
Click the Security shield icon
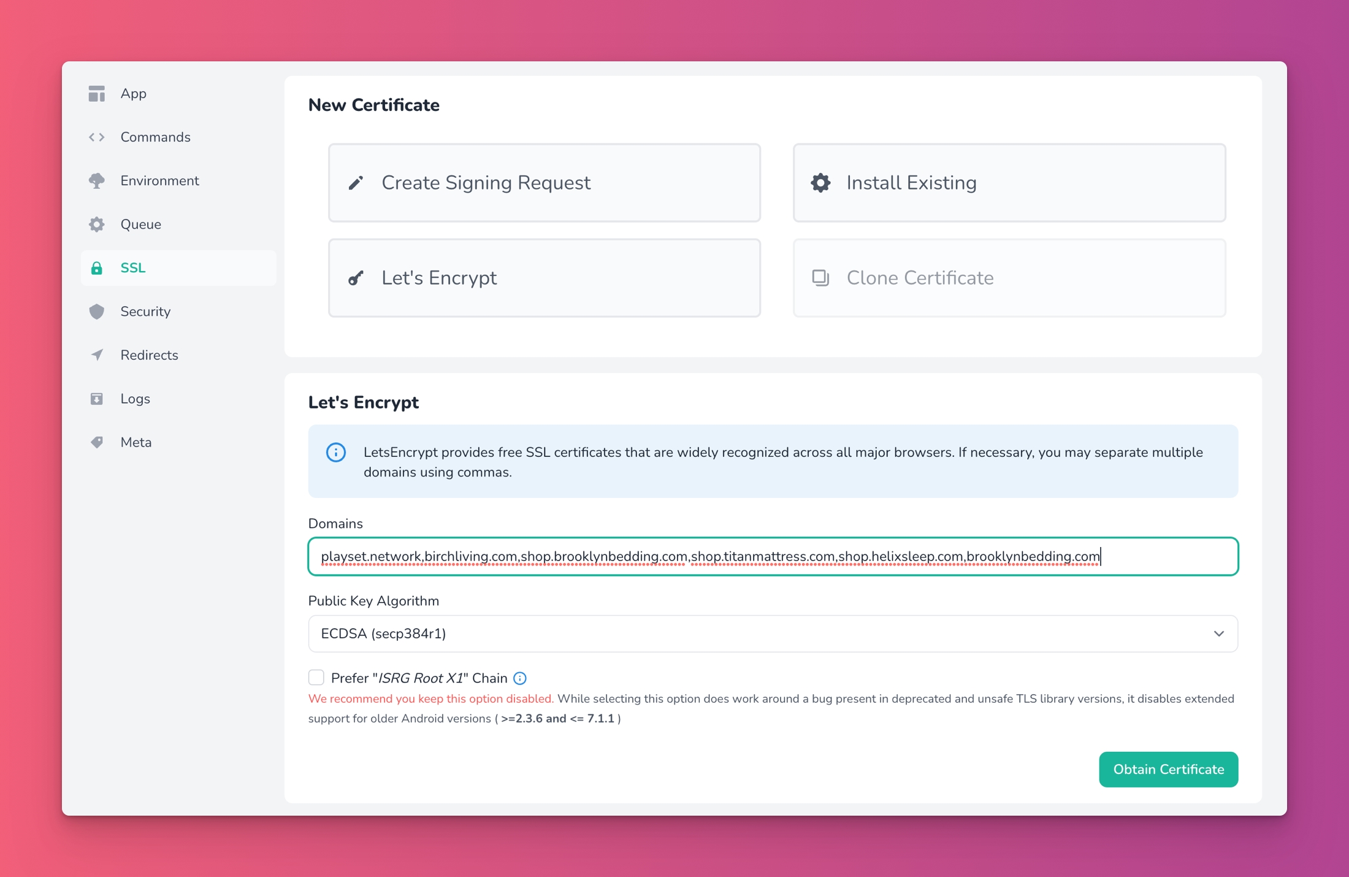(97, 312)
